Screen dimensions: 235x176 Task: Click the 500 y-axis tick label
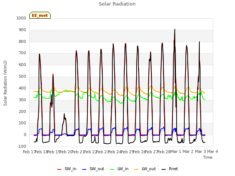(22, 77)
